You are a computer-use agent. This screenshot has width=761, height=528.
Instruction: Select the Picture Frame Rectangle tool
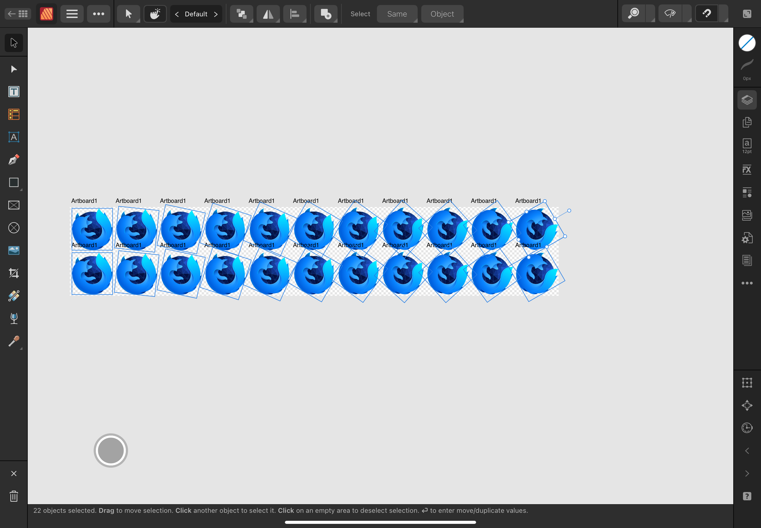pos(14,205)
